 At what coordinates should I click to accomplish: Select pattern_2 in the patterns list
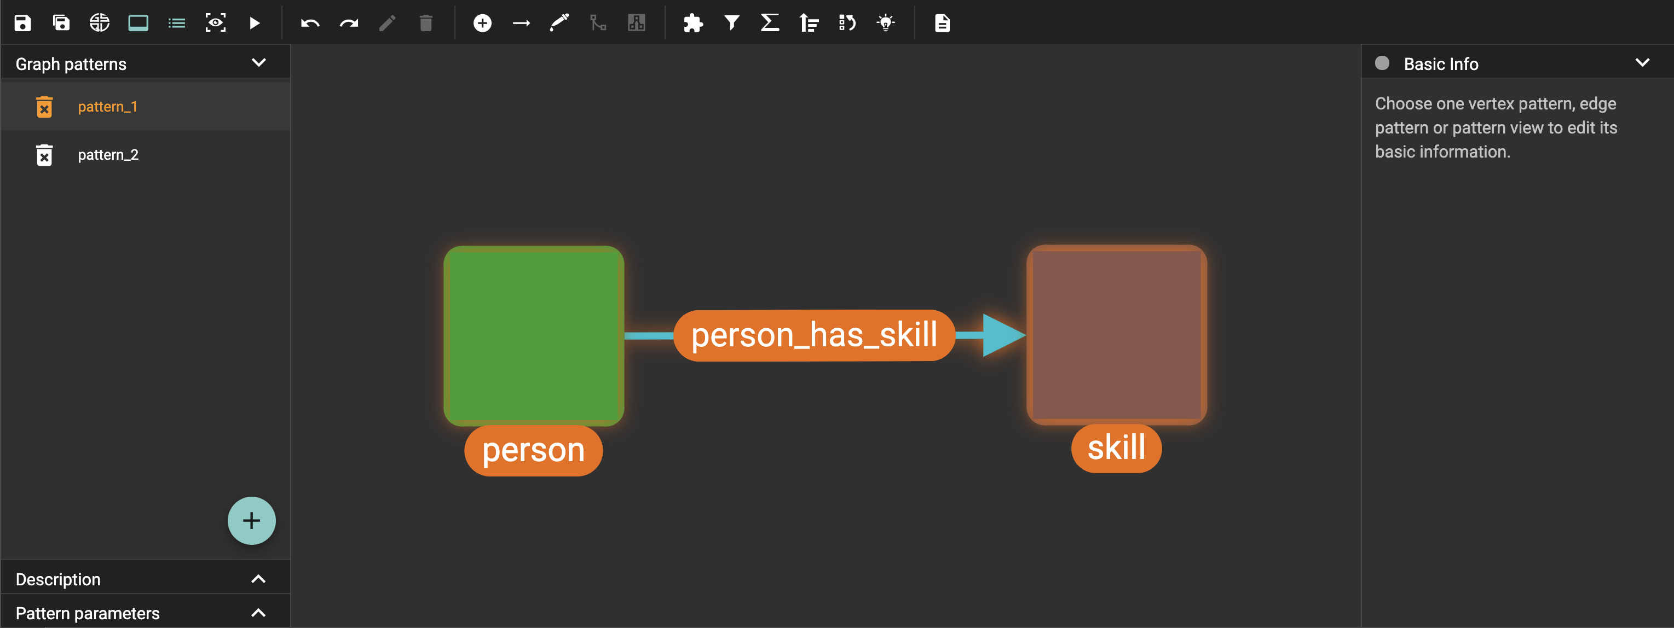pos(108,155)
